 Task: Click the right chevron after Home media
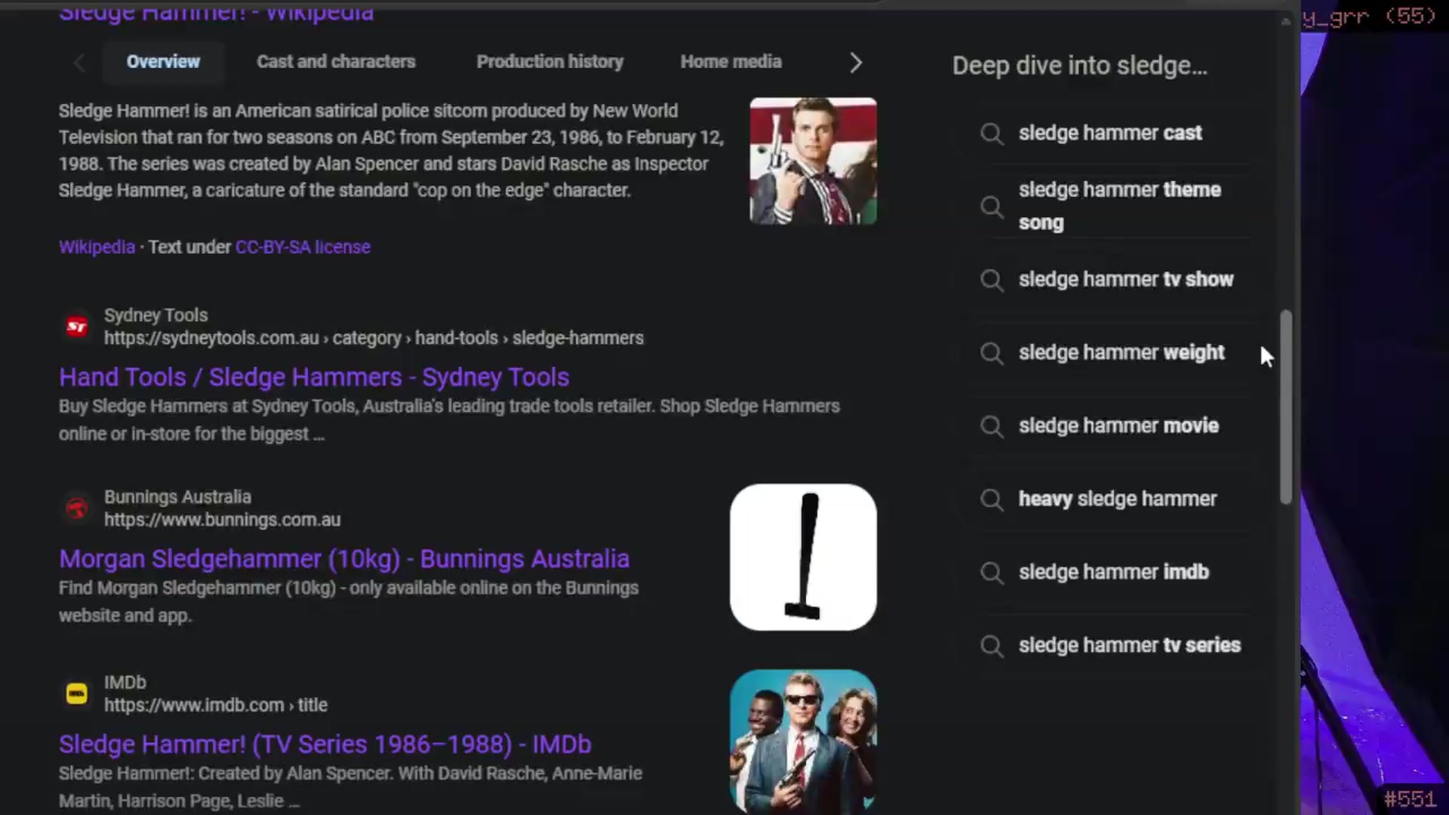click(855, 63)
